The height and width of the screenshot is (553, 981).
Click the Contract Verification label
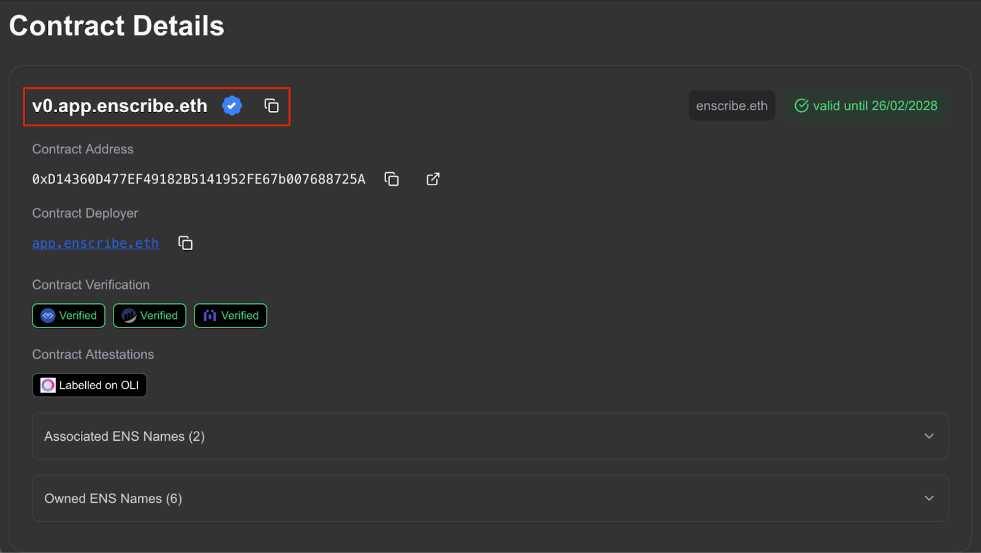pyautogui.click(x=91, y=284)
